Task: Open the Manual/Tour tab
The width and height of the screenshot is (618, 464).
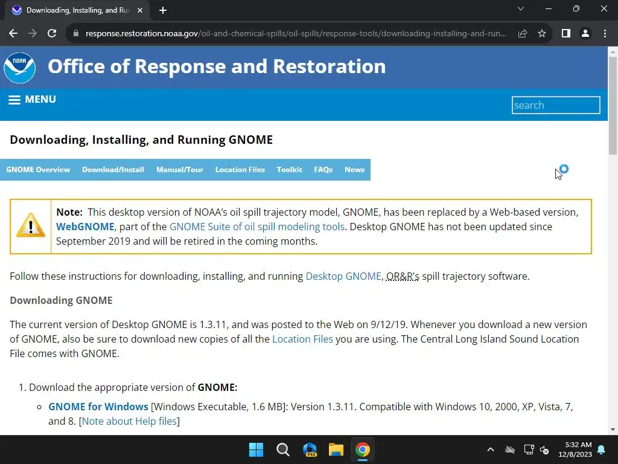Action: (180, 170)
